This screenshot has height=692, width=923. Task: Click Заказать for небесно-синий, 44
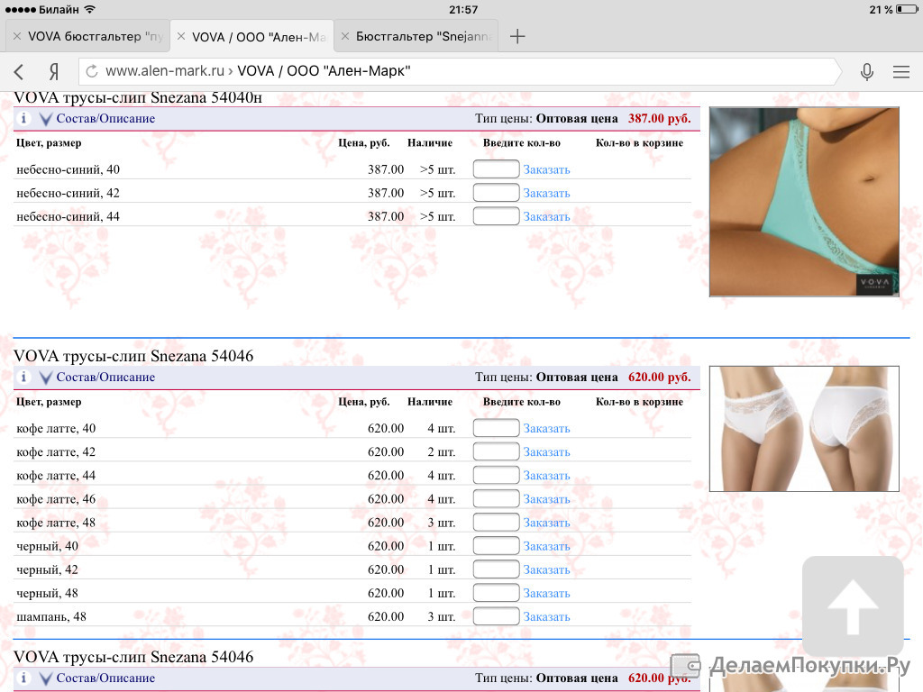coord(547,216)
